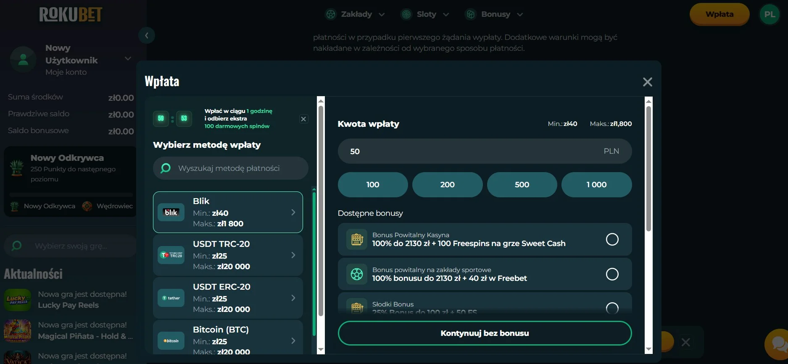The image size is (788, 364).
Task: Click the casino welcome bonus slot icon
Action: [x=357, y=239]
